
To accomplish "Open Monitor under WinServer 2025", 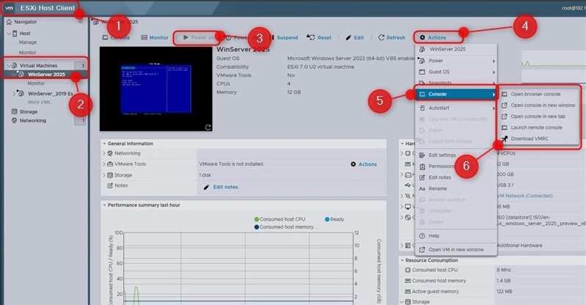I will coord(36,84).
